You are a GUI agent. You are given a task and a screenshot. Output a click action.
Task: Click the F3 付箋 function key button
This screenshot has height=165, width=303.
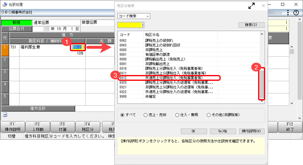[63, 127]
